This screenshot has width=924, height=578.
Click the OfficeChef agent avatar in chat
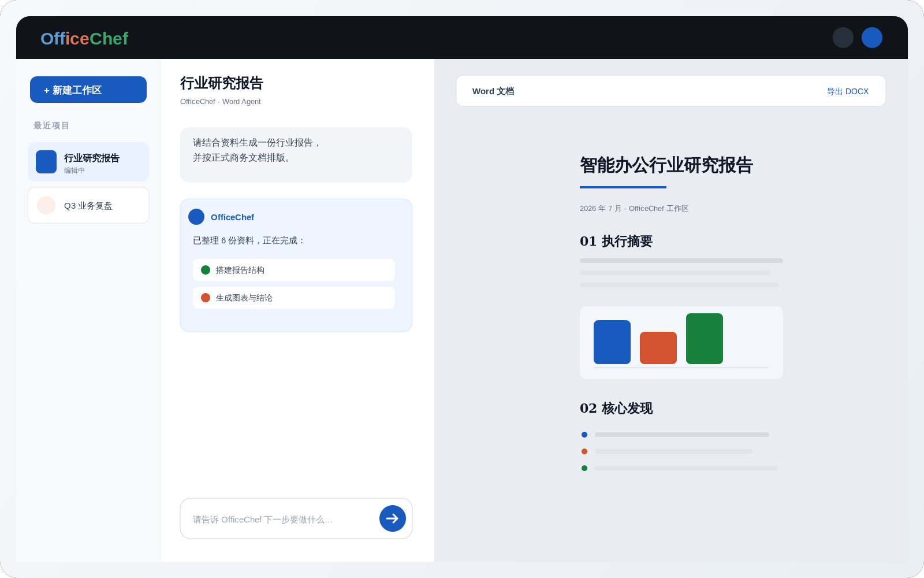(196, 217)
